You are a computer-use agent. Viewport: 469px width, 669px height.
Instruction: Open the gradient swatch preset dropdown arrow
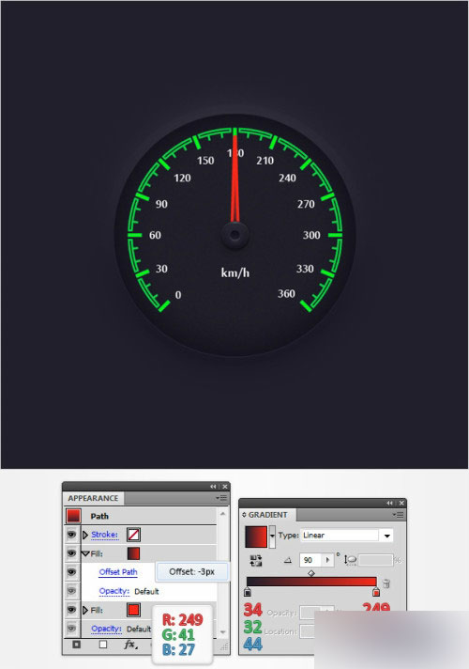coord(272,537)
